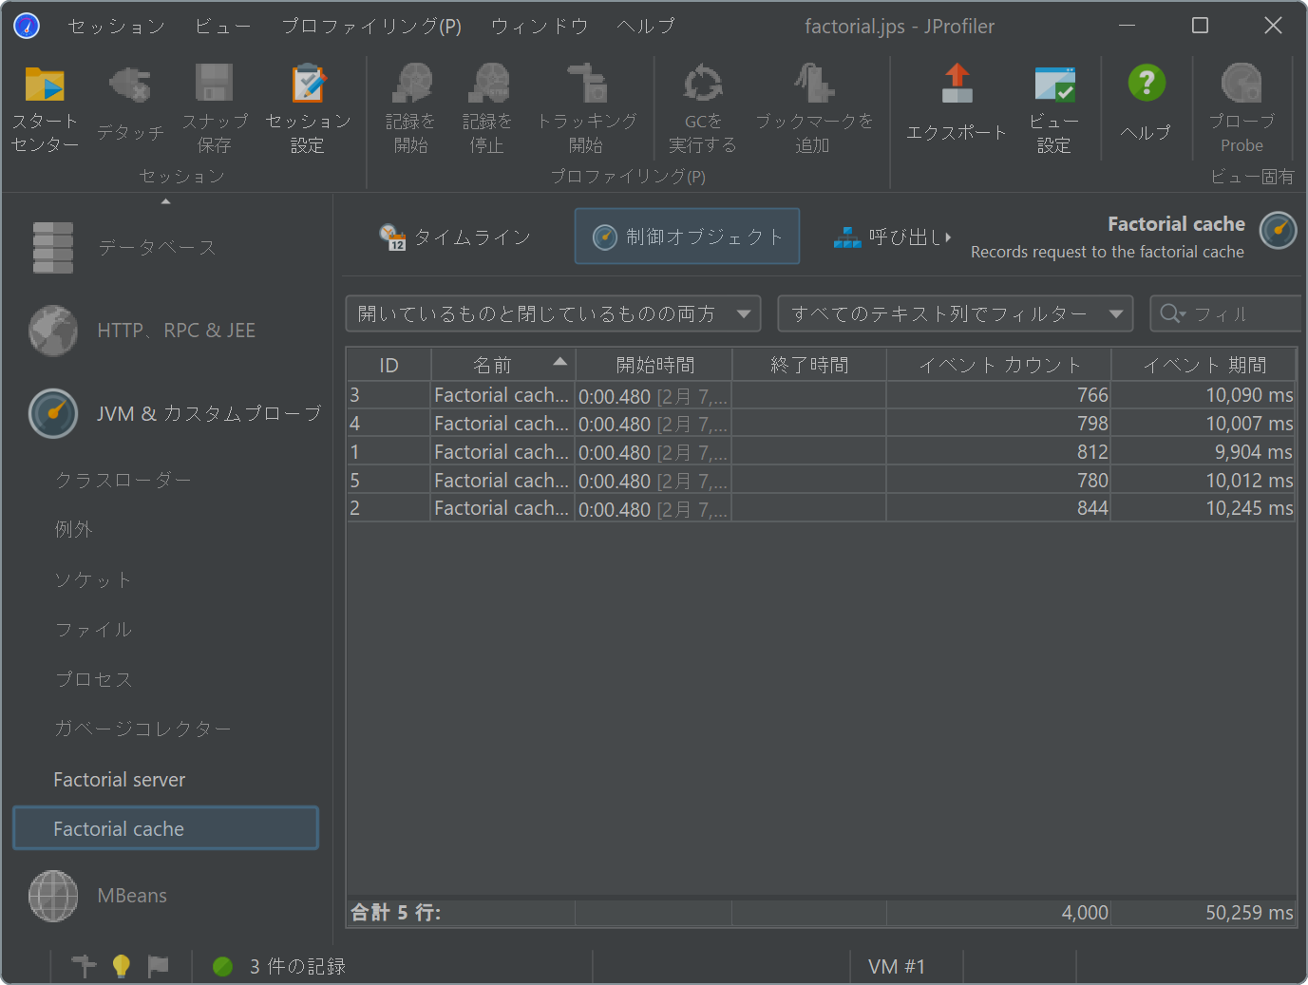The width and height of the screenshot is (1308, 985).
Task: Open the ウィンドウ menu
Action: [540, 26]
